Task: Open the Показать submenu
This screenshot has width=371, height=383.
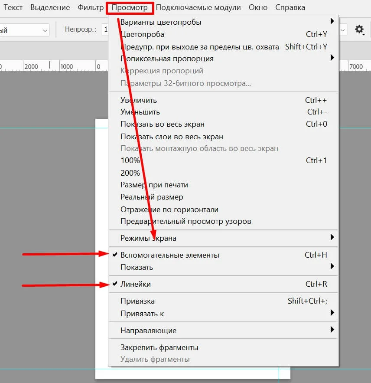Action: (137, 267)
